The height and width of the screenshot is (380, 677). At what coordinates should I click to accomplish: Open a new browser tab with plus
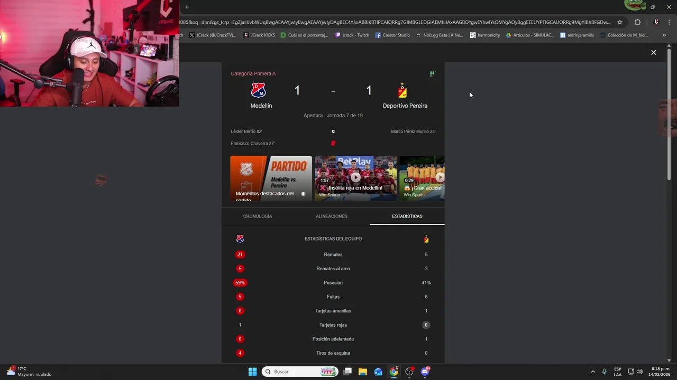click(x=187, y=7)
